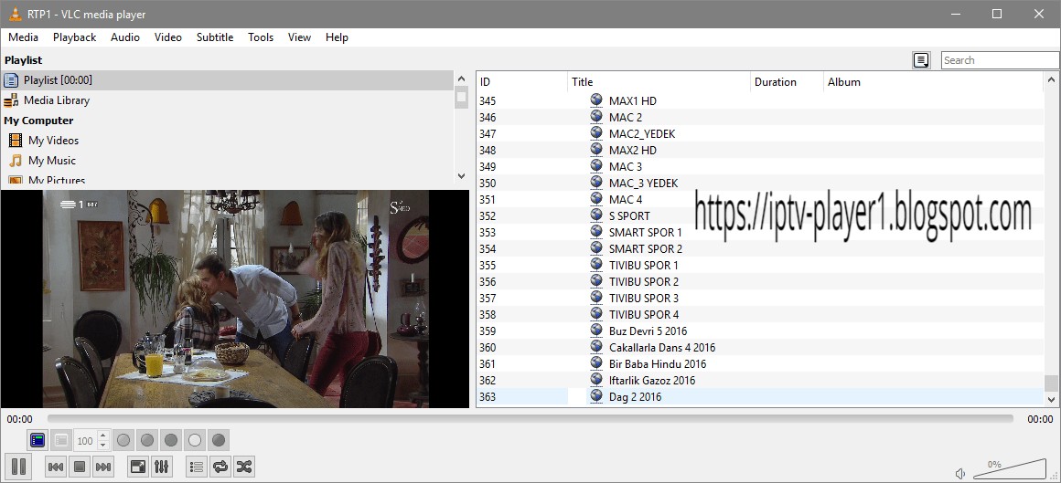Open the Tools menu
Screen dimensions: 1061x483
click(x=261, y=37)
